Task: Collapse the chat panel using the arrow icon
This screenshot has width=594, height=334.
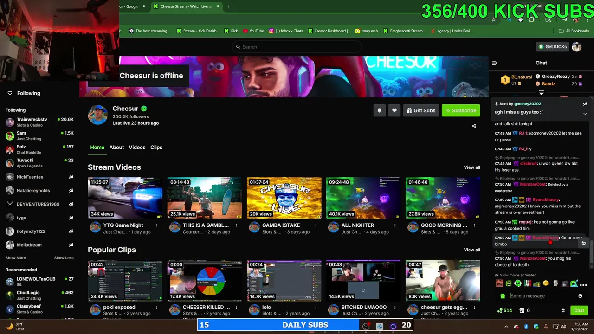Action: click(x=495, y=63)
